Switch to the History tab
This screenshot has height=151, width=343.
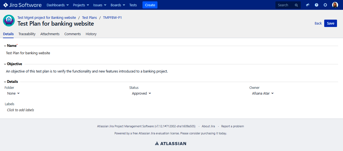[91, 34]
